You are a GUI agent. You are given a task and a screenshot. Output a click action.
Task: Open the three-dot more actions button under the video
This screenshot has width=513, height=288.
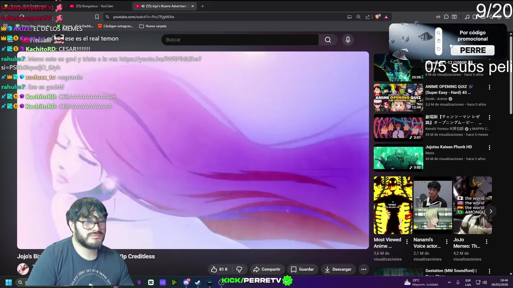point(364,269)
